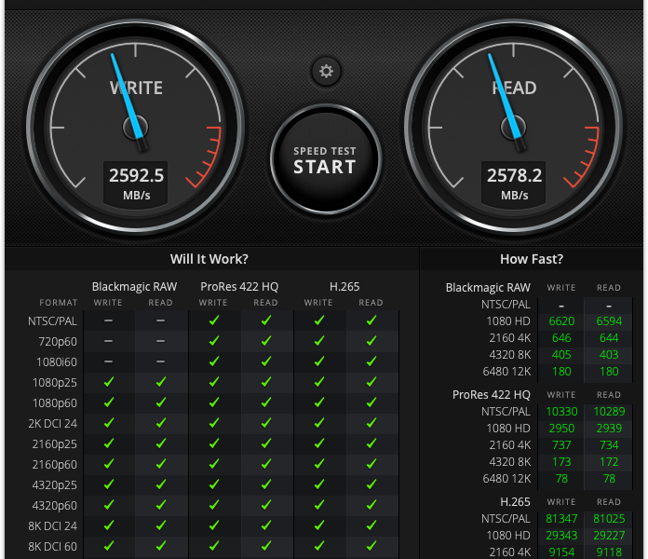Click the NTSC/PAL ProRes 422 HQ write checkmark

tap(213, 320)
